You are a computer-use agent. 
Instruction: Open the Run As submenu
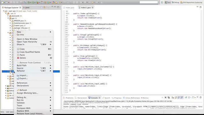click(x=34, y=100)
